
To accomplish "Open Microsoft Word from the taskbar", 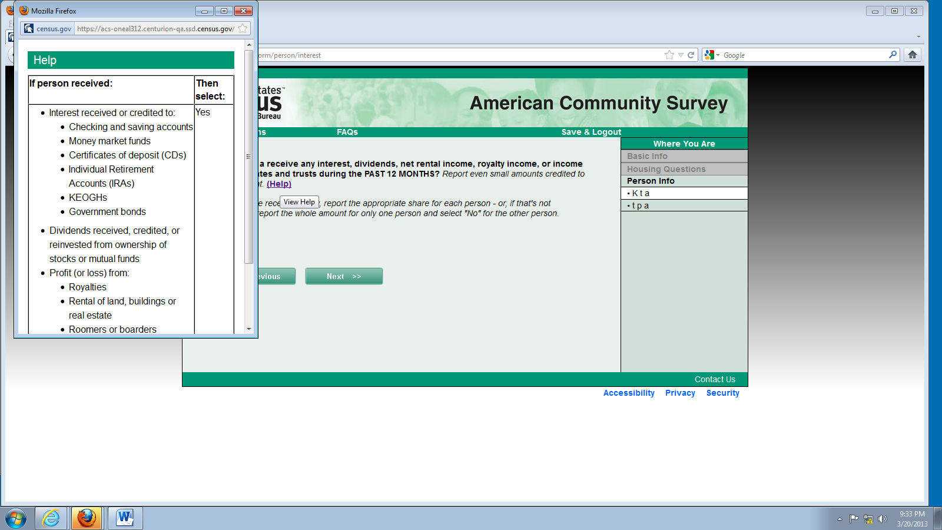I will 125,518.
